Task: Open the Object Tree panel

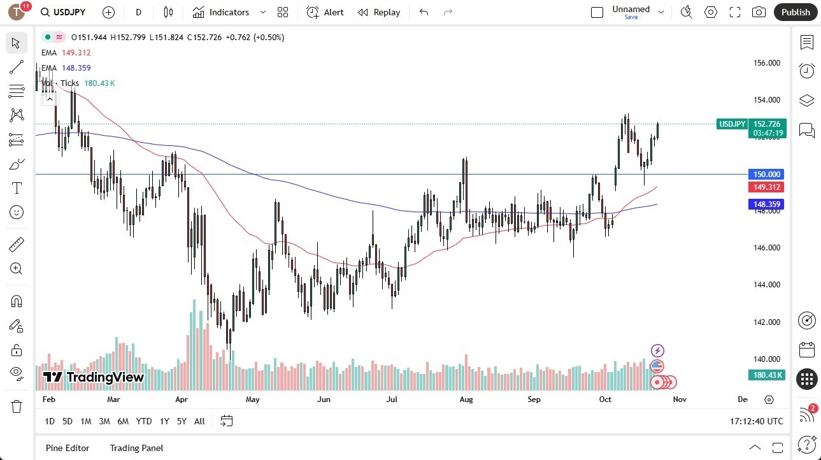Action: tap(806, 100)
